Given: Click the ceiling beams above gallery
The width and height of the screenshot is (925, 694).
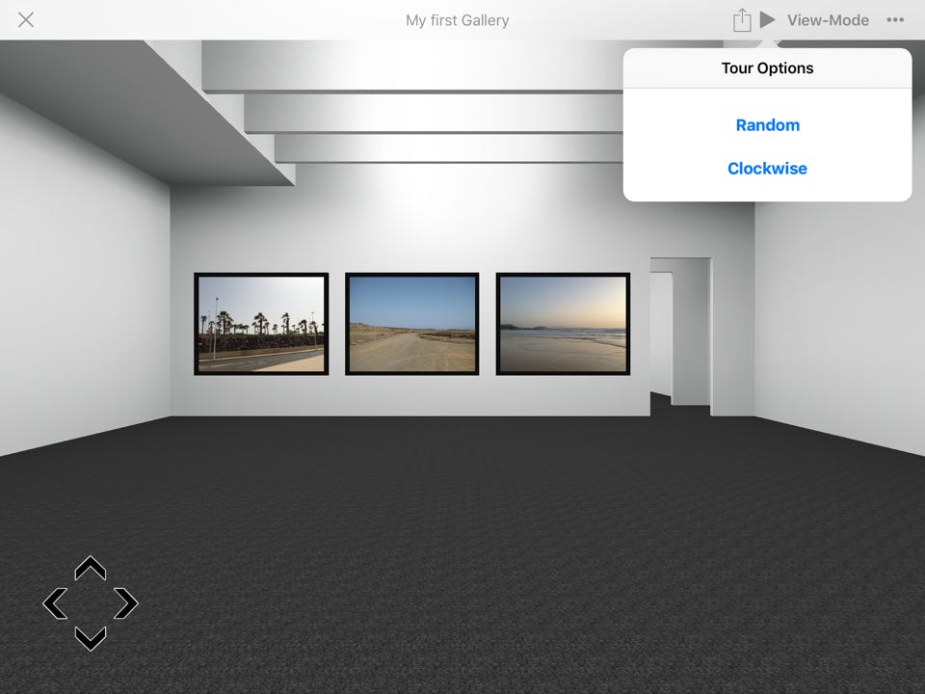Looking at the screenshot, I should [x=434, y=114].
